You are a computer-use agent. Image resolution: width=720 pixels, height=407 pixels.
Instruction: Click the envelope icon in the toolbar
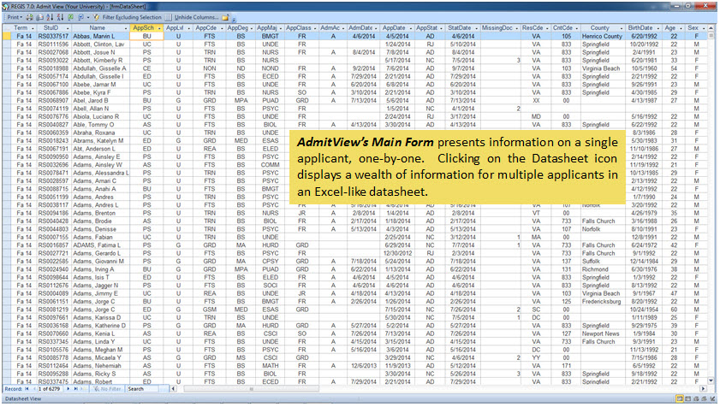pos(80,17)
